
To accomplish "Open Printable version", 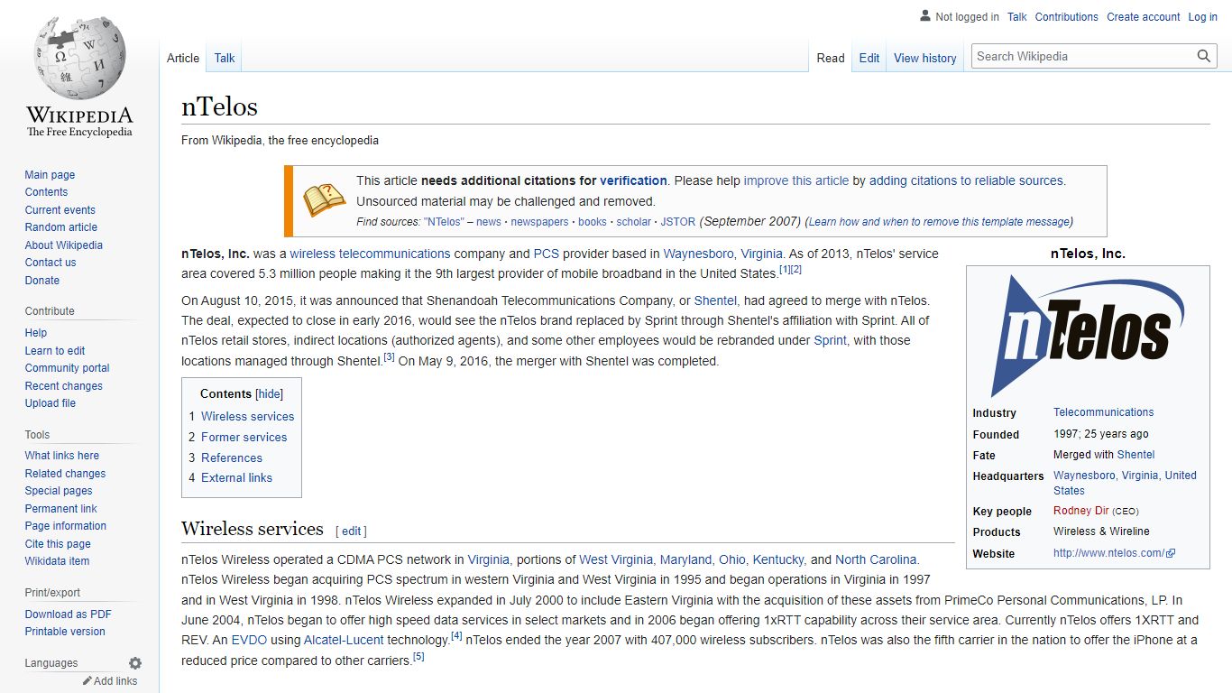I will pyautogui.click(x=65, y=632).
